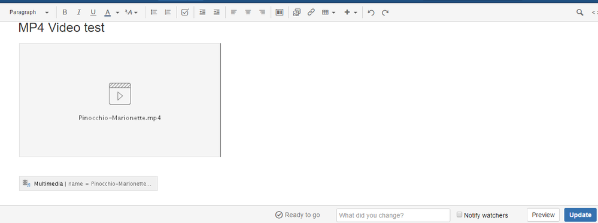Align text to the left
598x223 pixels.
[234, 12]
